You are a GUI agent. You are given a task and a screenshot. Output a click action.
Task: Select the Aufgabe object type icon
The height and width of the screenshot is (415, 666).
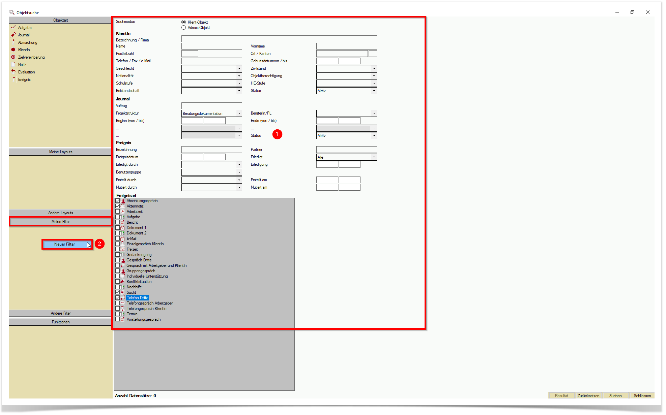(13, 27)
